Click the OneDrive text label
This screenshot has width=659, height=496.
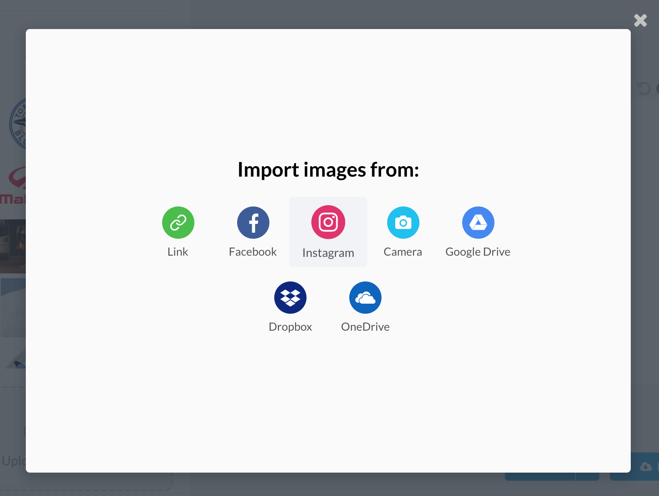365,327
